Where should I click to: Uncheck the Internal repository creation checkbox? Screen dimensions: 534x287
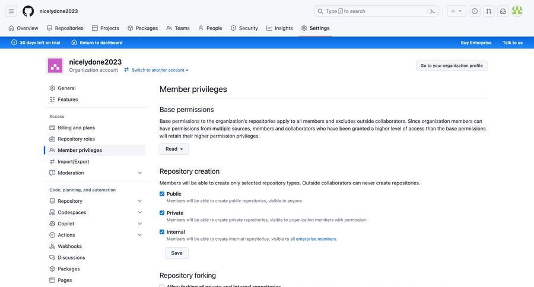(162, 232)
